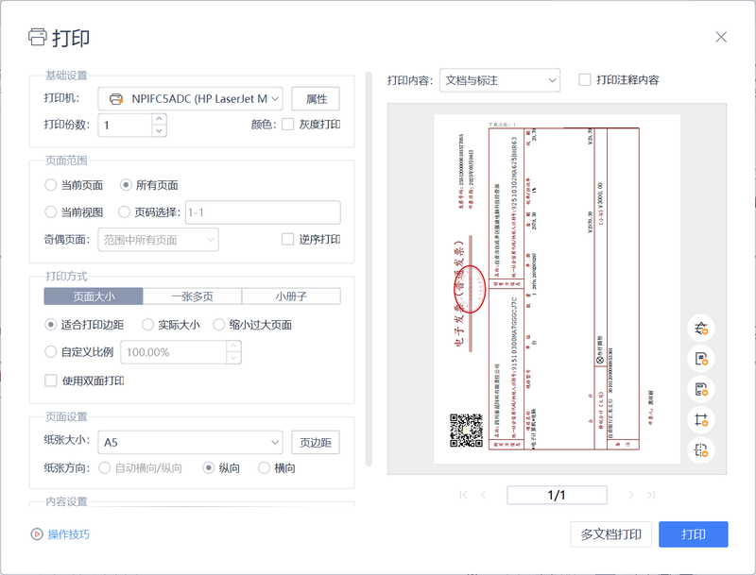Go to the last page of the preview
Viewport: 756px width, 575px height.
651,495
